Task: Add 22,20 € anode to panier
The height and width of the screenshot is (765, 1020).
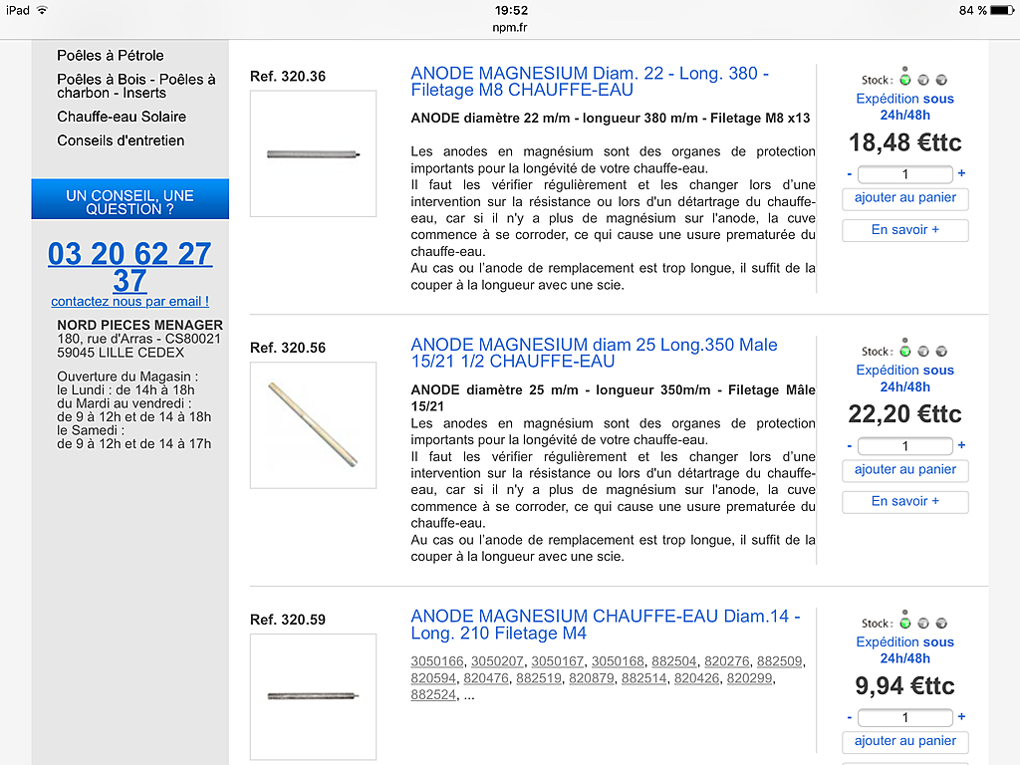Action: point(904,470)
